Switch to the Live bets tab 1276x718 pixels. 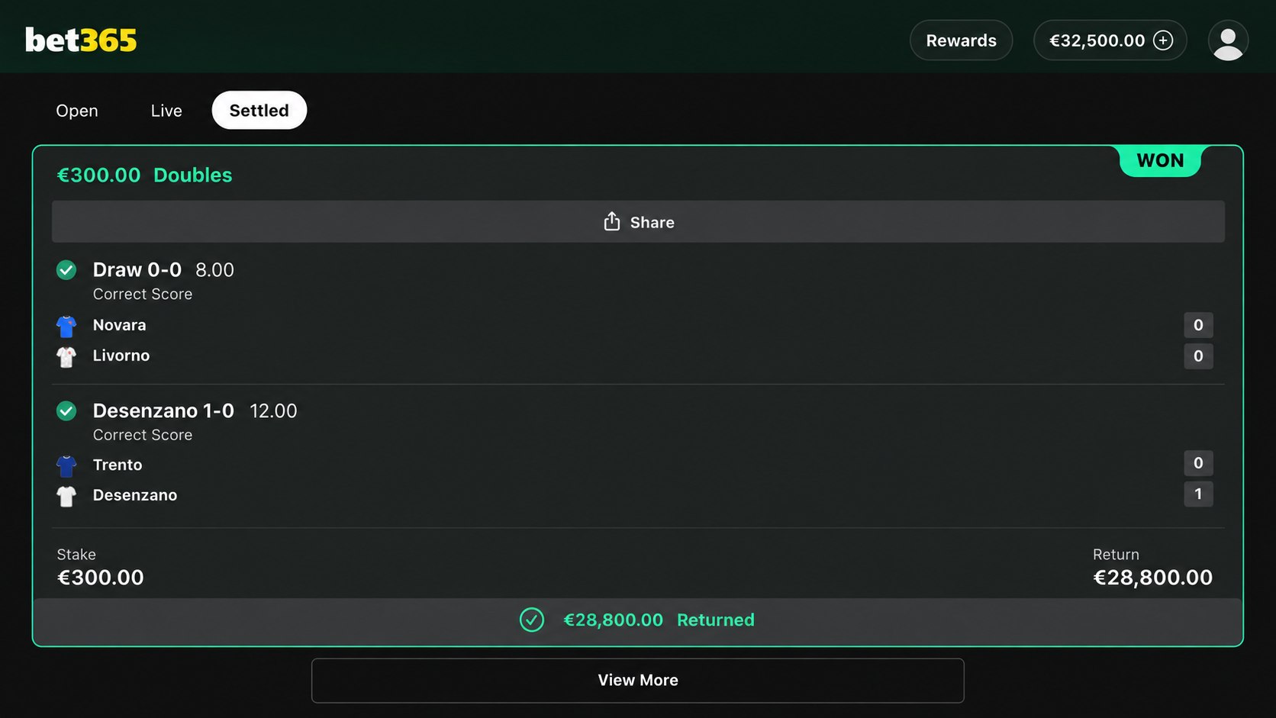click(166, 111)
